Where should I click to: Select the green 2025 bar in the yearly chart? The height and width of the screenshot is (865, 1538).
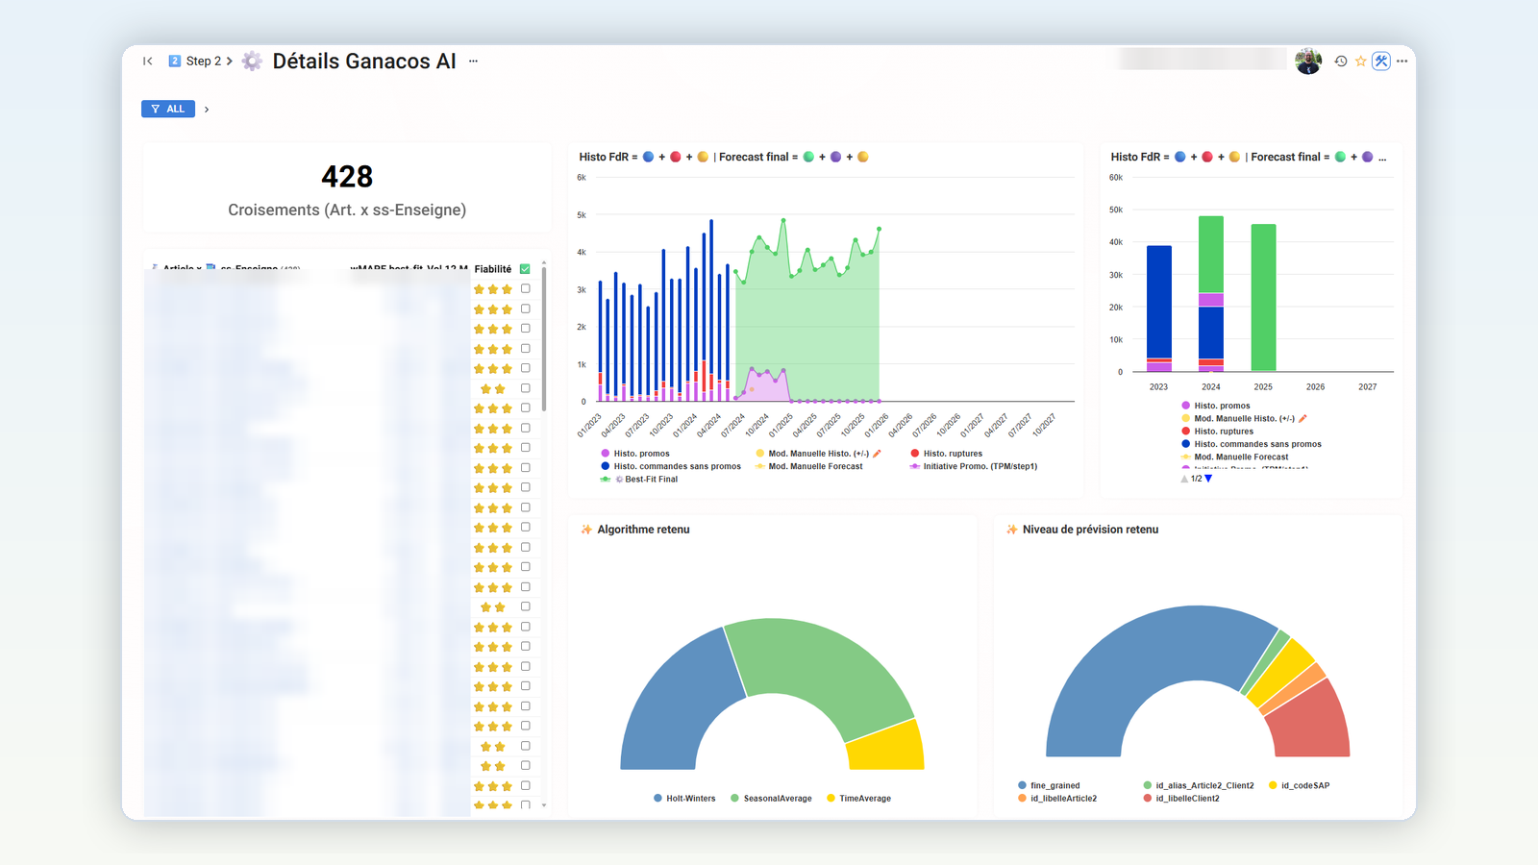point(1263,298)
